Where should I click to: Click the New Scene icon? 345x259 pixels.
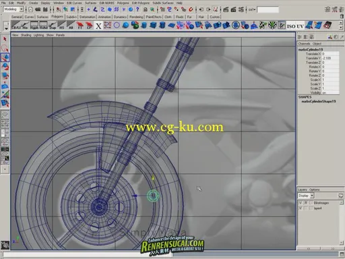point(31,9)
